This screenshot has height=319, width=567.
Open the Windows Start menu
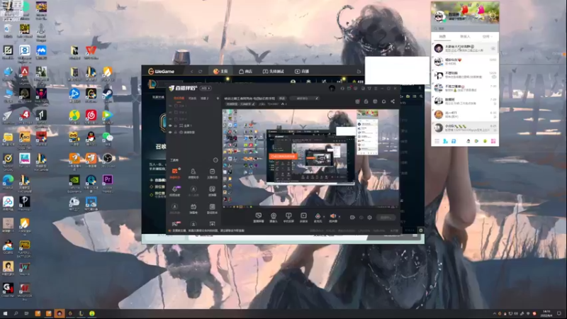tap(5, 313)
